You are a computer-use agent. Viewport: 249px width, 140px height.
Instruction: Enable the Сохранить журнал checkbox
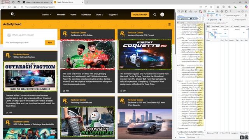224,16
